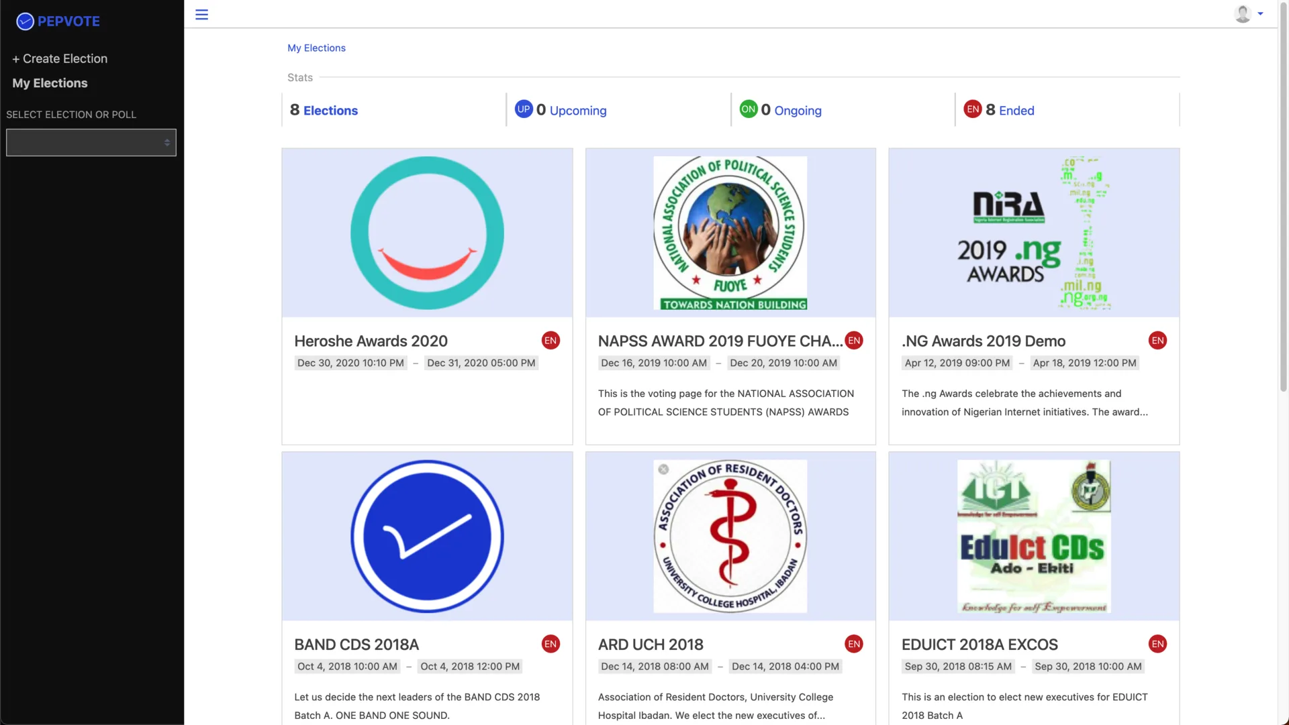Open EDUICT 2018A EXCOS election title
Image resolution: width=1289 pixels, height=725 pixels.
pyautogui.click(x=980, y=645)
